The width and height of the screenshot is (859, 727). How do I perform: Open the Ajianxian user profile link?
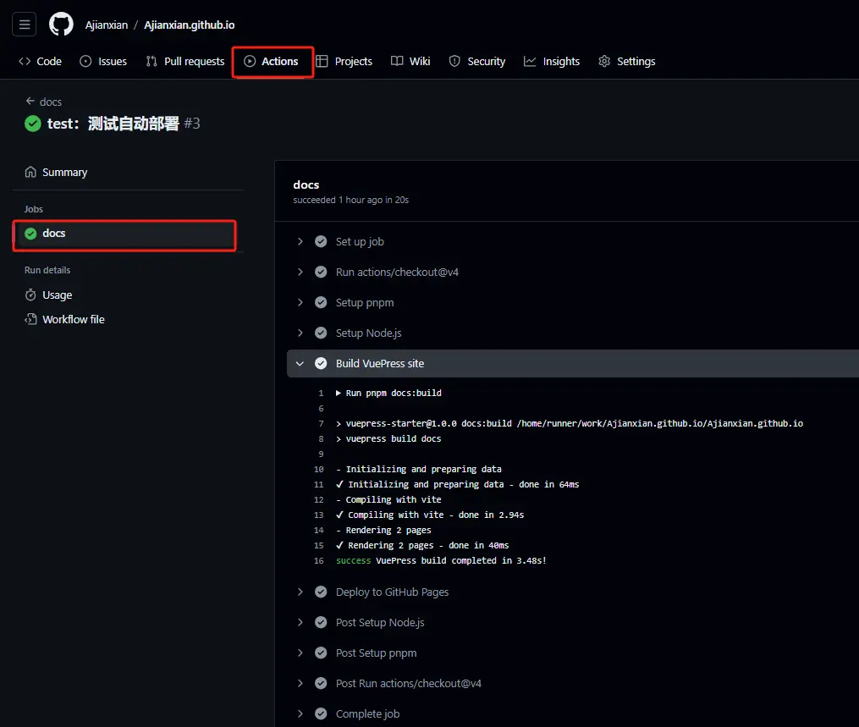pyautogui.click(x=107, y=25)
